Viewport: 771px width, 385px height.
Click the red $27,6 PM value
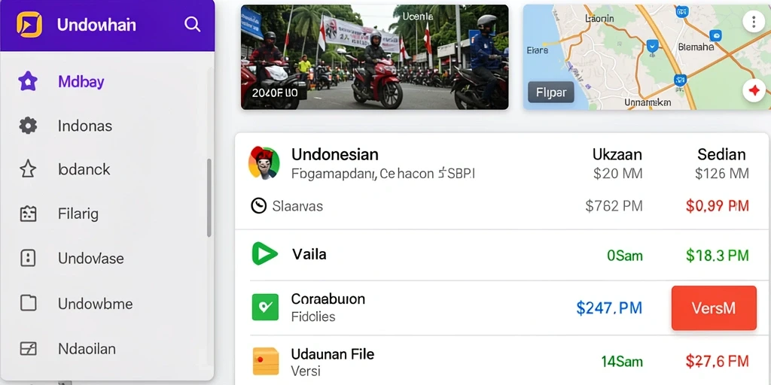718,361
